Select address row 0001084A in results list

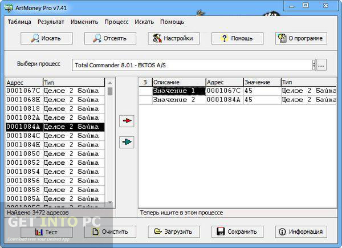click(55, 127)
